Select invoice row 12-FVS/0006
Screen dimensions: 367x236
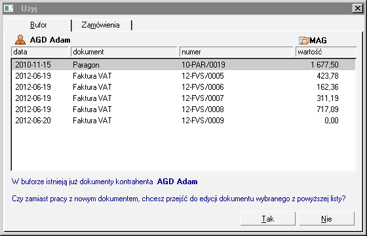tap(183, 87)
